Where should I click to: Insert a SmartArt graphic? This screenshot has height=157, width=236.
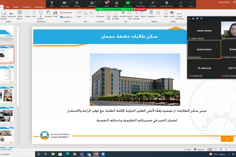tap(48, 15)
